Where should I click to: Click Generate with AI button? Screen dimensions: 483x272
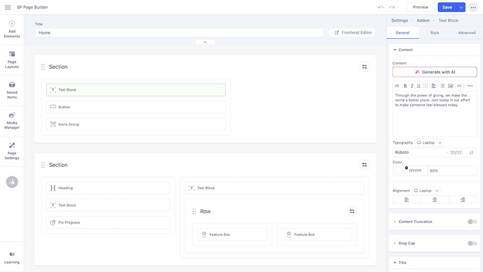click(x=435, y=72)
